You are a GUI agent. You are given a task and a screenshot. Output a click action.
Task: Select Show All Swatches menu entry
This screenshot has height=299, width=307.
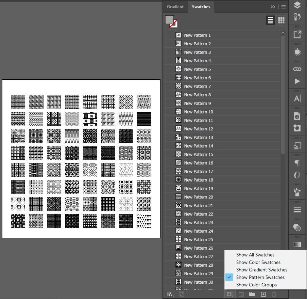pyautogui.click(x=255, y=255)
